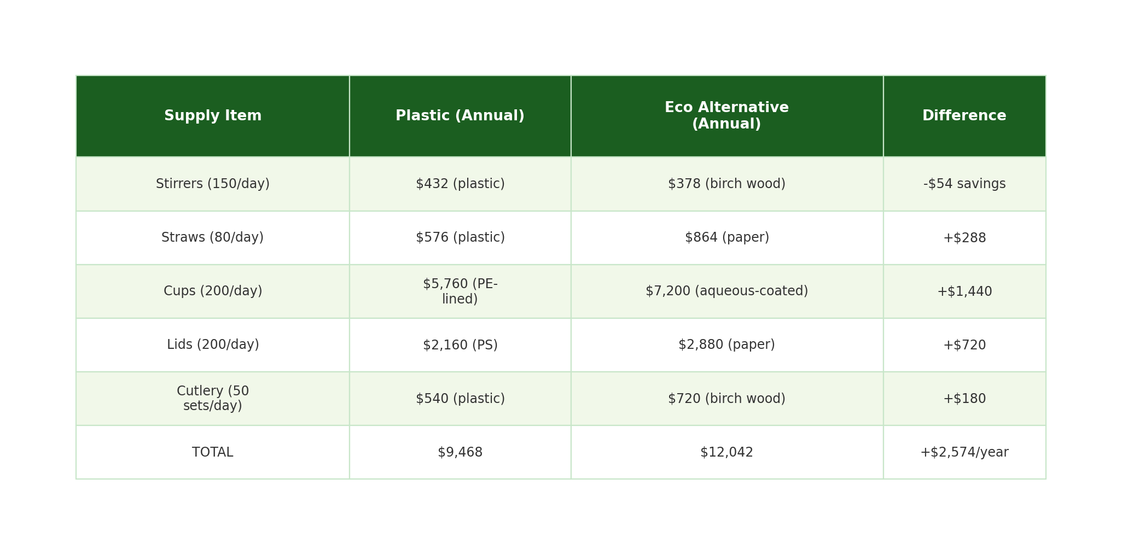Click the Plastic (Annual) column header
The width and height of the screenshot is (1122, 555).
tap(460, 116)
